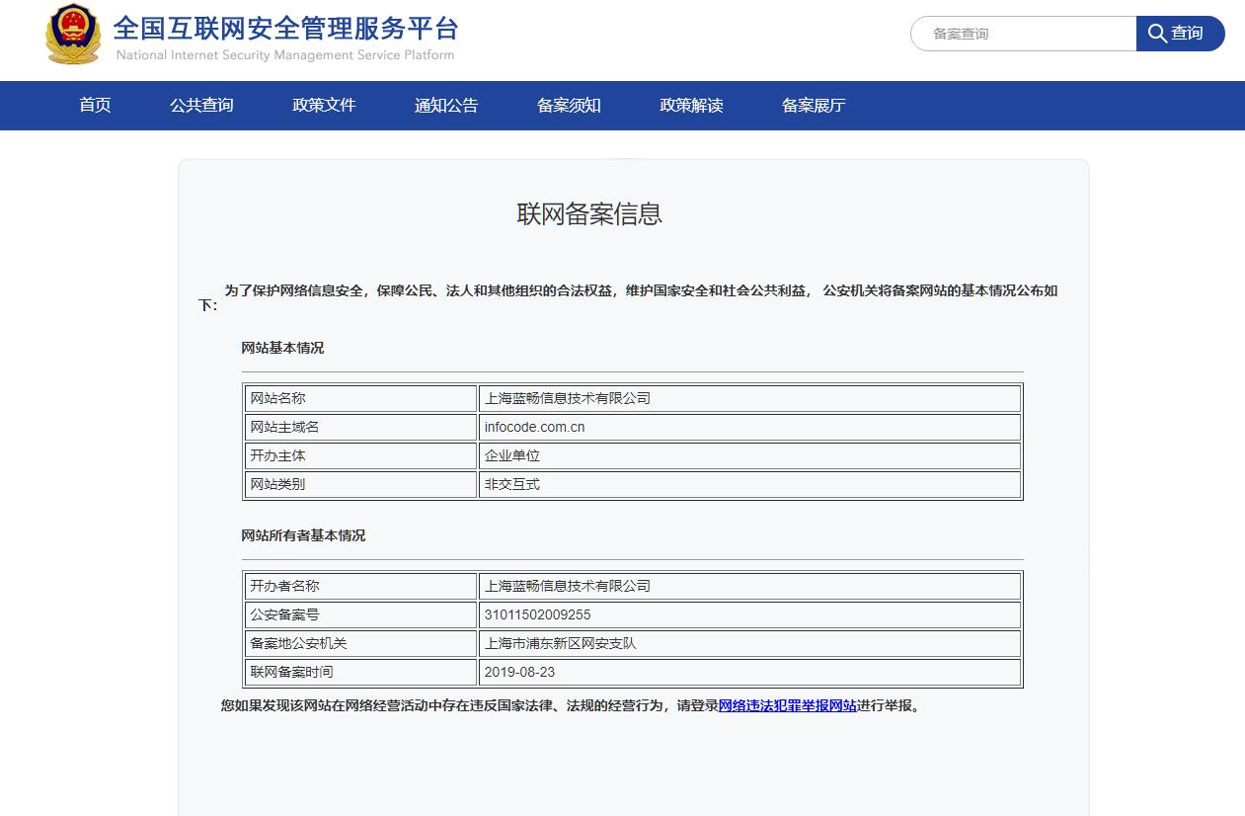The image size is (1245, 816).
Task: Select the 上海市浦东新区网安支队 authority cell
Action: (x=558, y=643)
